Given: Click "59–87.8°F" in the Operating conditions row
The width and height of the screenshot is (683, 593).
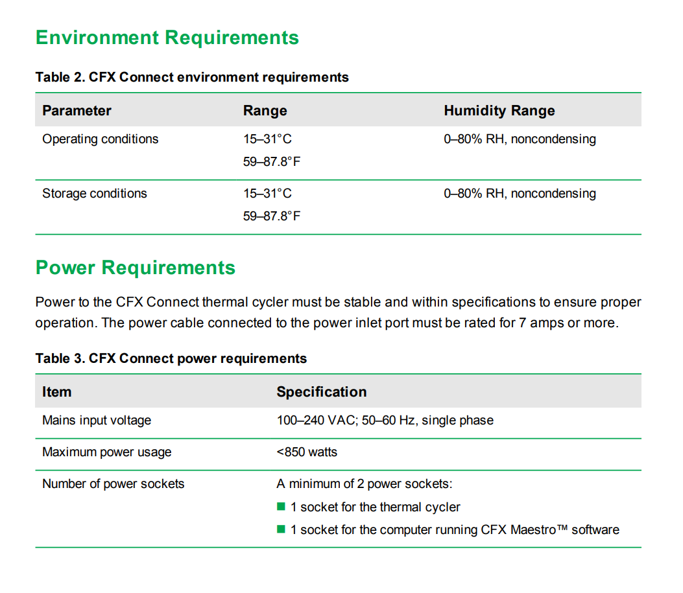Looking at the screenshot, I should [x=272, y=161].
